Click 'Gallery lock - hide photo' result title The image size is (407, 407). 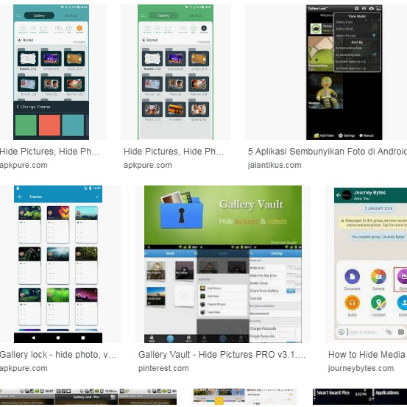pyautogui.click(x=58, y=355)
